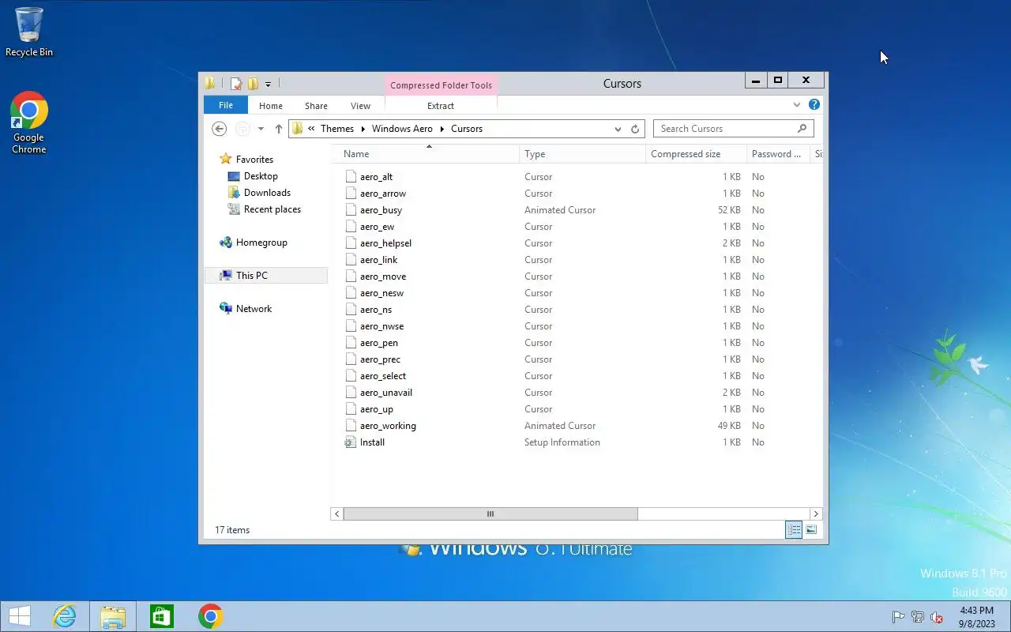The width and height of the screenshot is (1011, 632).
Task: Open Help with the blue question icon
Action: 814,104
